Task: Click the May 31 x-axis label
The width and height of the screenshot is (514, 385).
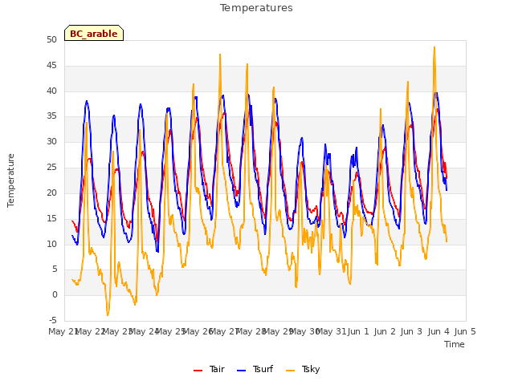Action: tap(331, 331)
